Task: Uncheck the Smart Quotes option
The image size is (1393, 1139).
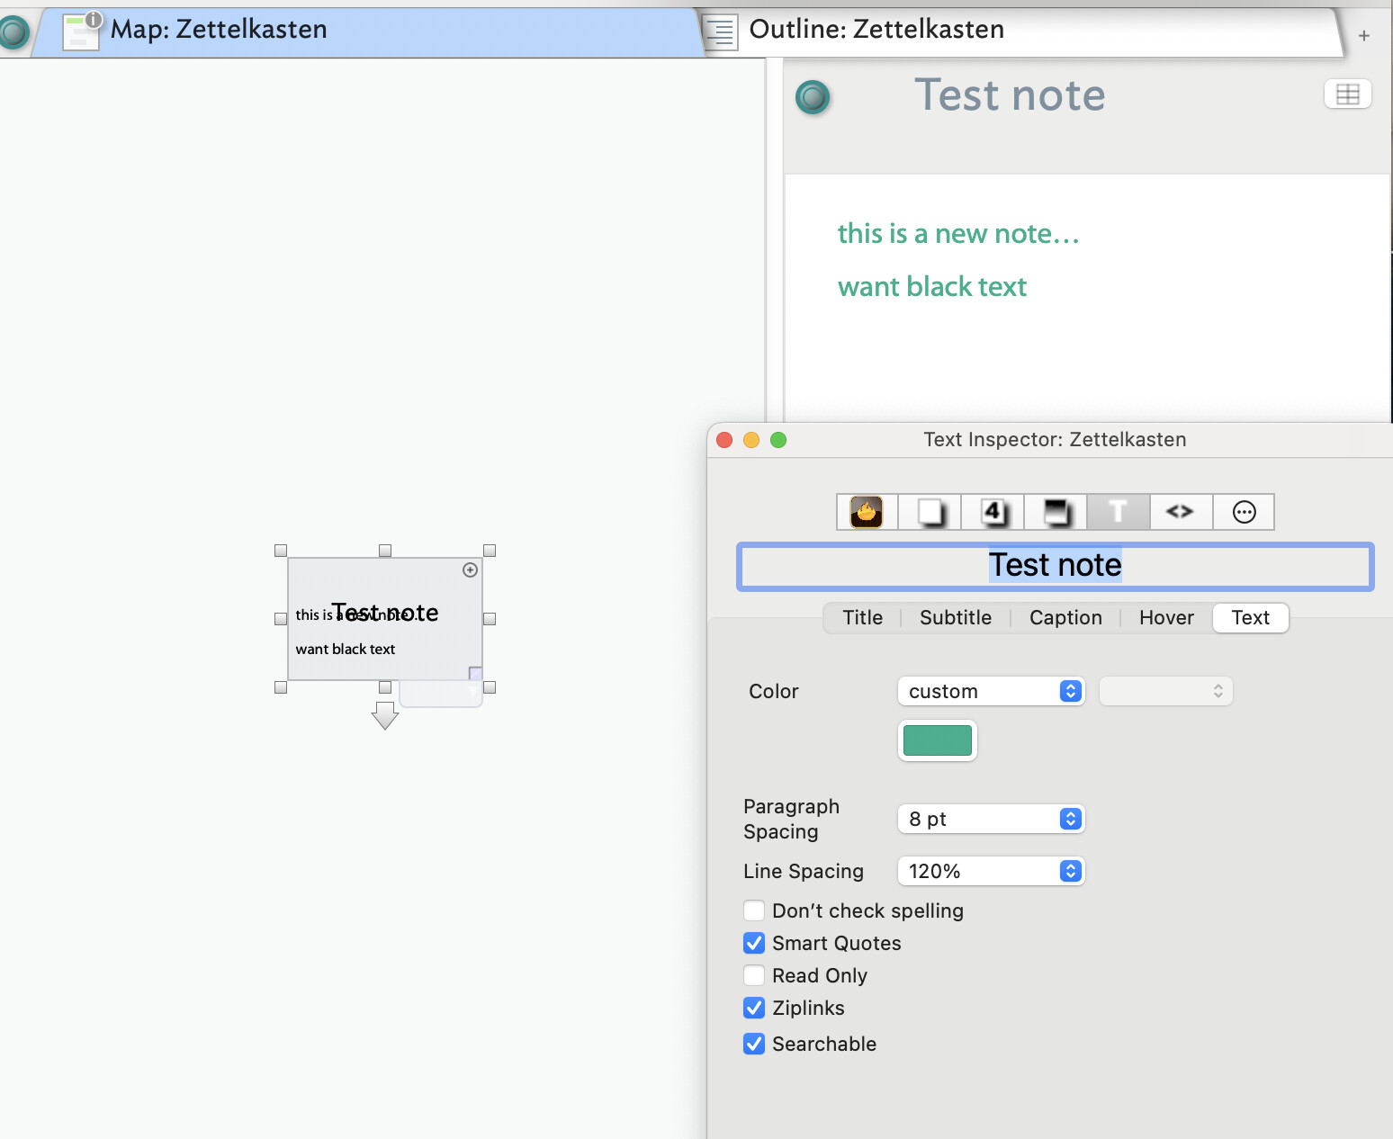Action: click(x=754, y=943)
